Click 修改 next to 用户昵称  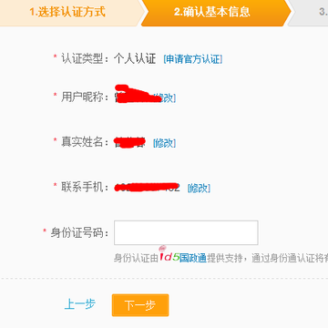pyautogui.click(x=166, y=97)
